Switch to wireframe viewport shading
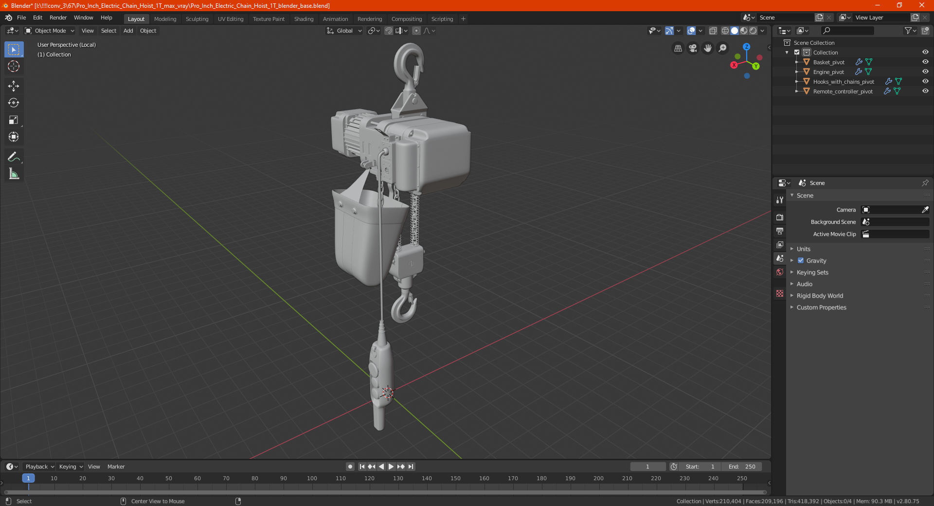 pos(725,31)
